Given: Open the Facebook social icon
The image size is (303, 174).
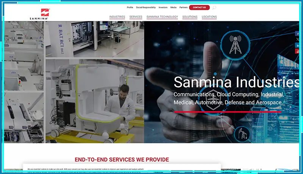Looking at the screenshot, I should tap(297, 34).
